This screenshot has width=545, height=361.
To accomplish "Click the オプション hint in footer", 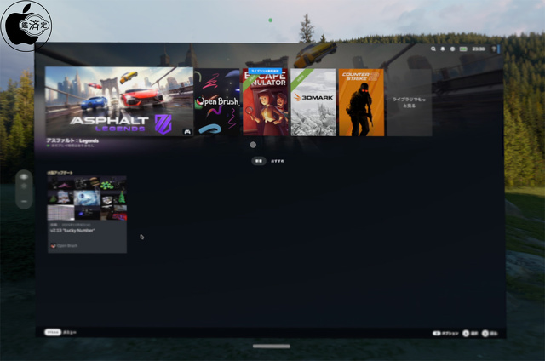I will [445, 333].
